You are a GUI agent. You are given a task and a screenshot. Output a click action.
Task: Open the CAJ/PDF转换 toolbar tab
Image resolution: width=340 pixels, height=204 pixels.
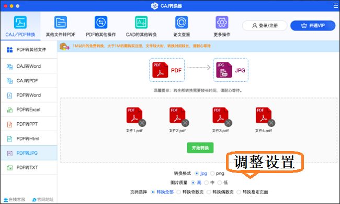click(x=20, y=26)
